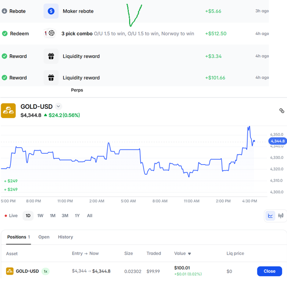
Task: Click the 1x leverage badge
Action: tap(46, 271)
